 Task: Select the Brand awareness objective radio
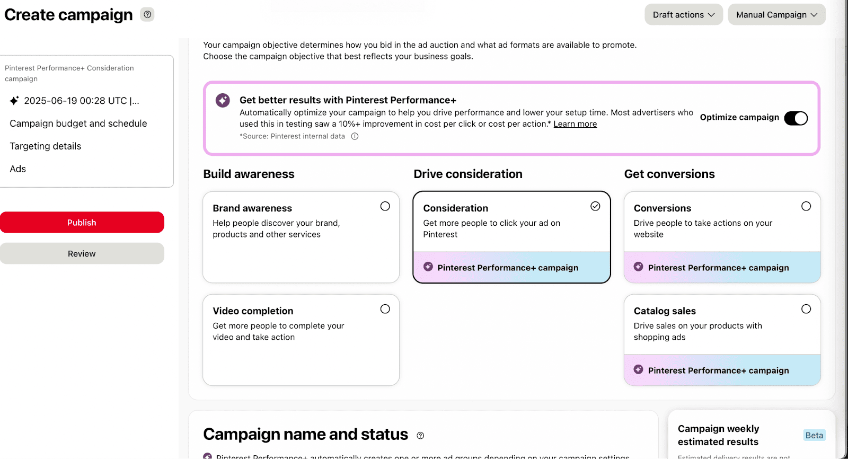pyautogui.click(x=385, y=206)
